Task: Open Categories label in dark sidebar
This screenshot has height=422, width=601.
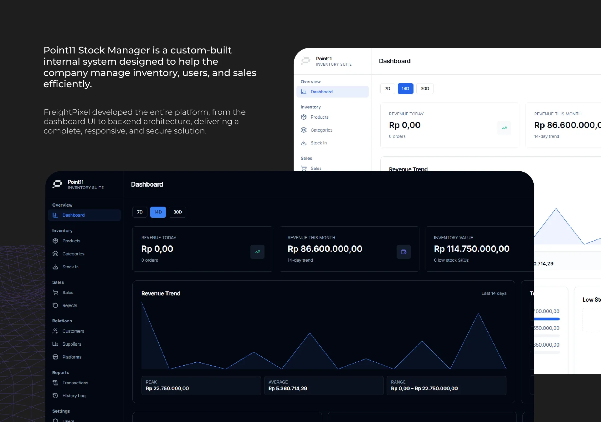Action: point(73,254)
